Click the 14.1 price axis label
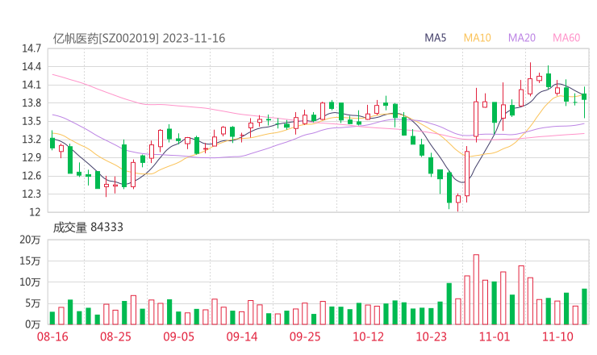The width and height of the screenshot is (597, 355). 31,85
